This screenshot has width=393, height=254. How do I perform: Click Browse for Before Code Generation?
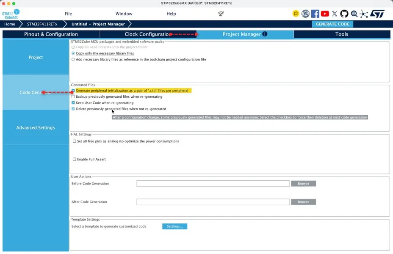coord(303,184)
